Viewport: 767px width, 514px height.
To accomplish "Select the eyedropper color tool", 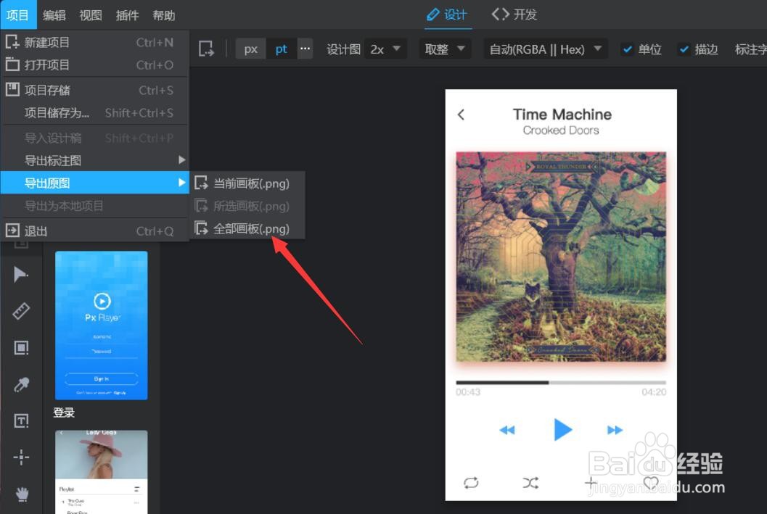I will point(21,384).
